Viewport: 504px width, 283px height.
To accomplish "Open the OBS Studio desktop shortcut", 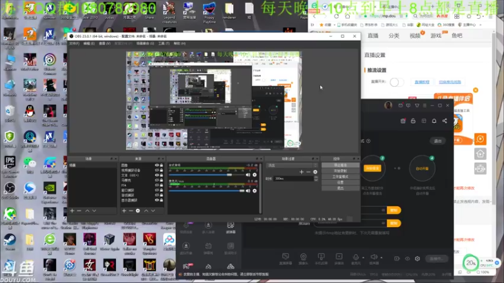I will pyautogui.click(x=9, y=191).
